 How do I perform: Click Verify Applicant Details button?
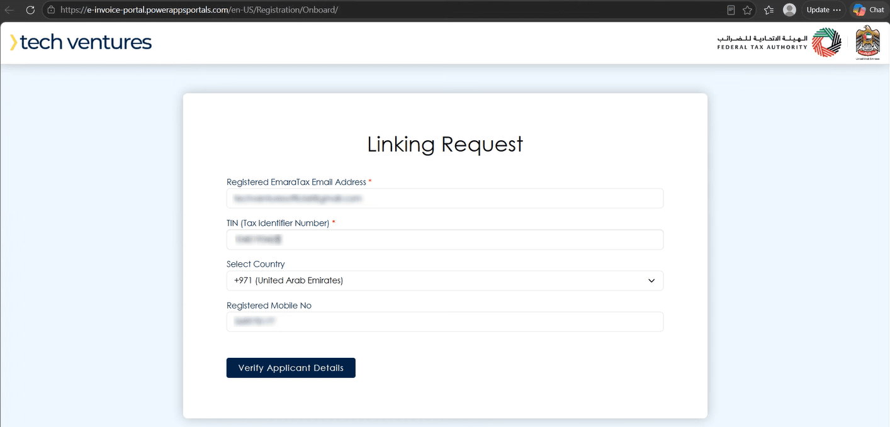pyautogui.click(x=291, y=368)
